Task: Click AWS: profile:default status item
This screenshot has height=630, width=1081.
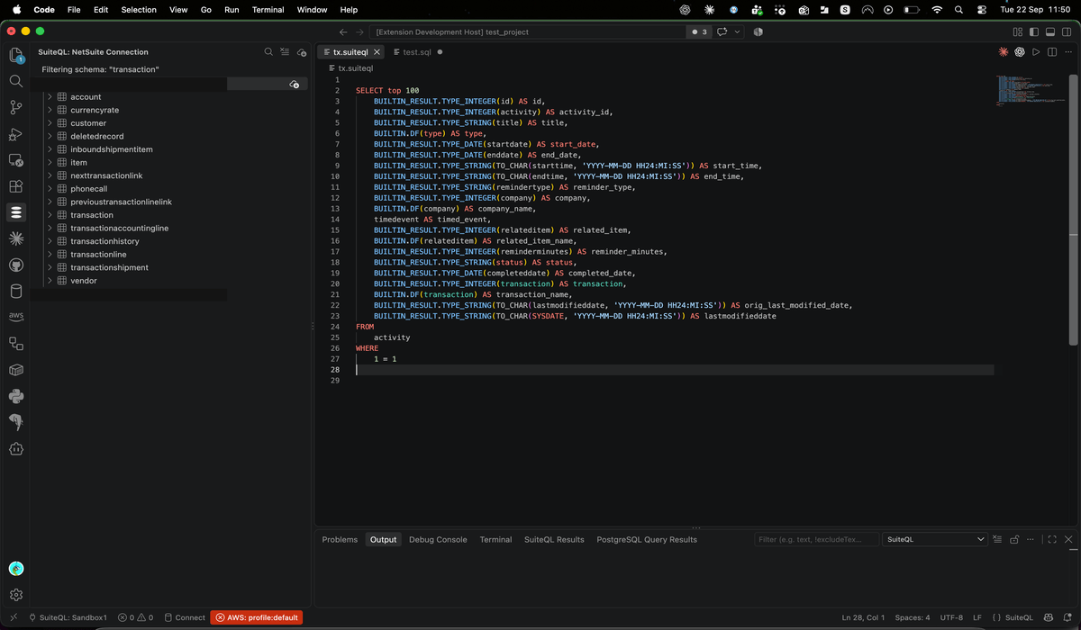Action: [257, 617]
